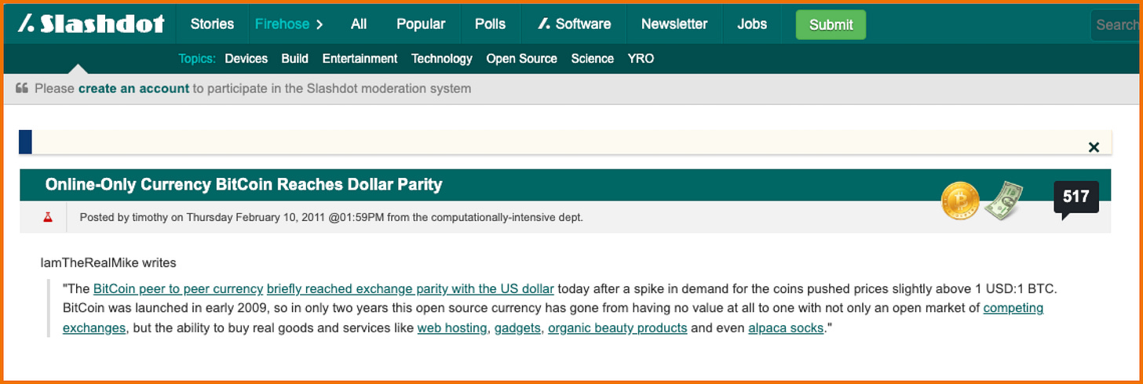Screen dimensions: 1143x384
Task: Follow the gadgets link
Action: pyautogui.click(x=517, y=328)
